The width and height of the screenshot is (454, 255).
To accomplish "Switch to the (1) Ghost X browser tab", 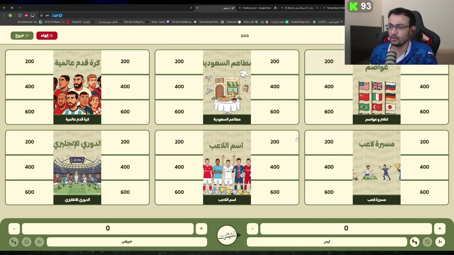I will pos(300,8).
